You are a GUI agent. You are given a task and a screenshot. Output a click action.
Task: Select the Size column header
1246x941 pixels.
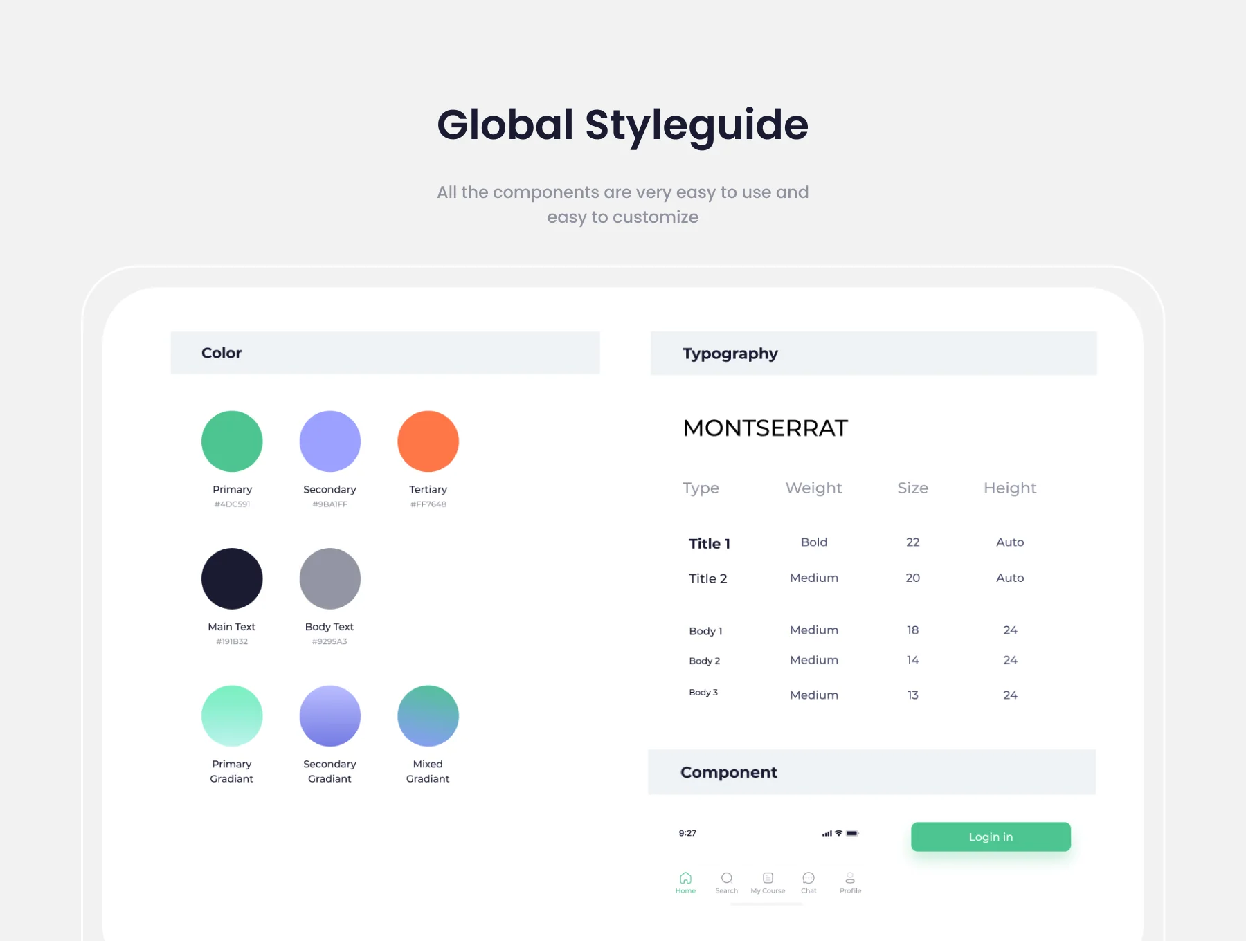click(912, 488)
